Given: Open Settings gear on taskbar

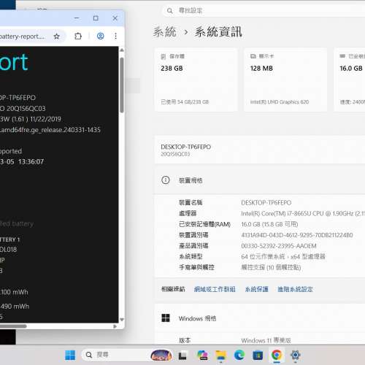Looking at the screenshot, I should [296, 356].
